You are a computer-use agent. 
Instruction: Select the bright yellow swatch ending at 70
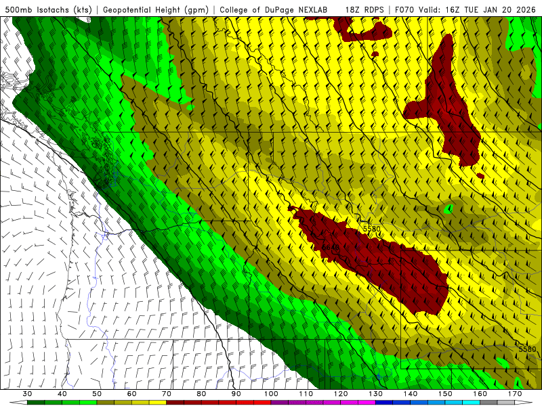(158, 402)
